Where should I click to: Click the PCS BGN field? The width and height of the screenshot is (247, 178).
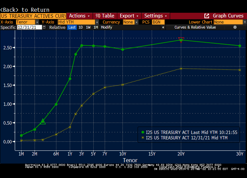coord(158,22)
